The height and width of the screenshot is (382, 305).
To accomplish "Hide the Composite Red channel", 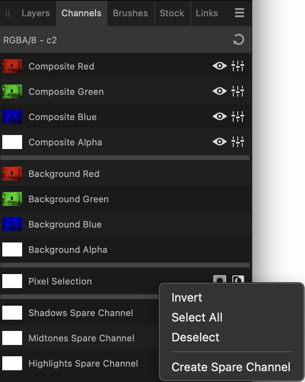I will [x=219, y=66].
